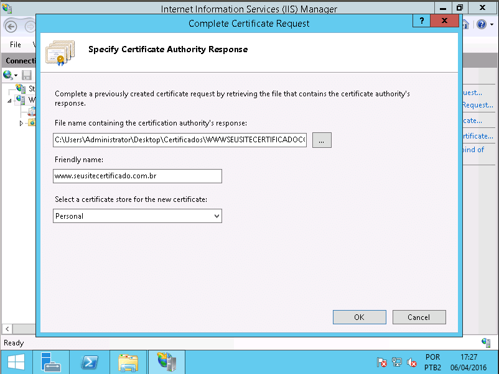Open the POR PTB2 language indicator
This screenshot has width=499, height=374.
click(x=433, y=362)
